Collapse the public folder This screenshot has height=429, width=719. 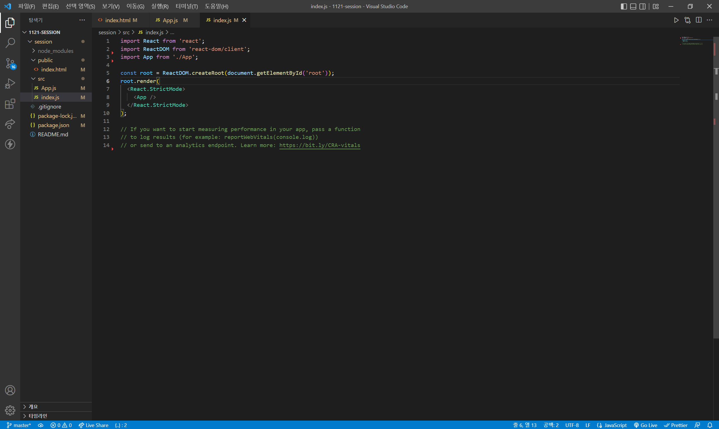tap(45, 60)
